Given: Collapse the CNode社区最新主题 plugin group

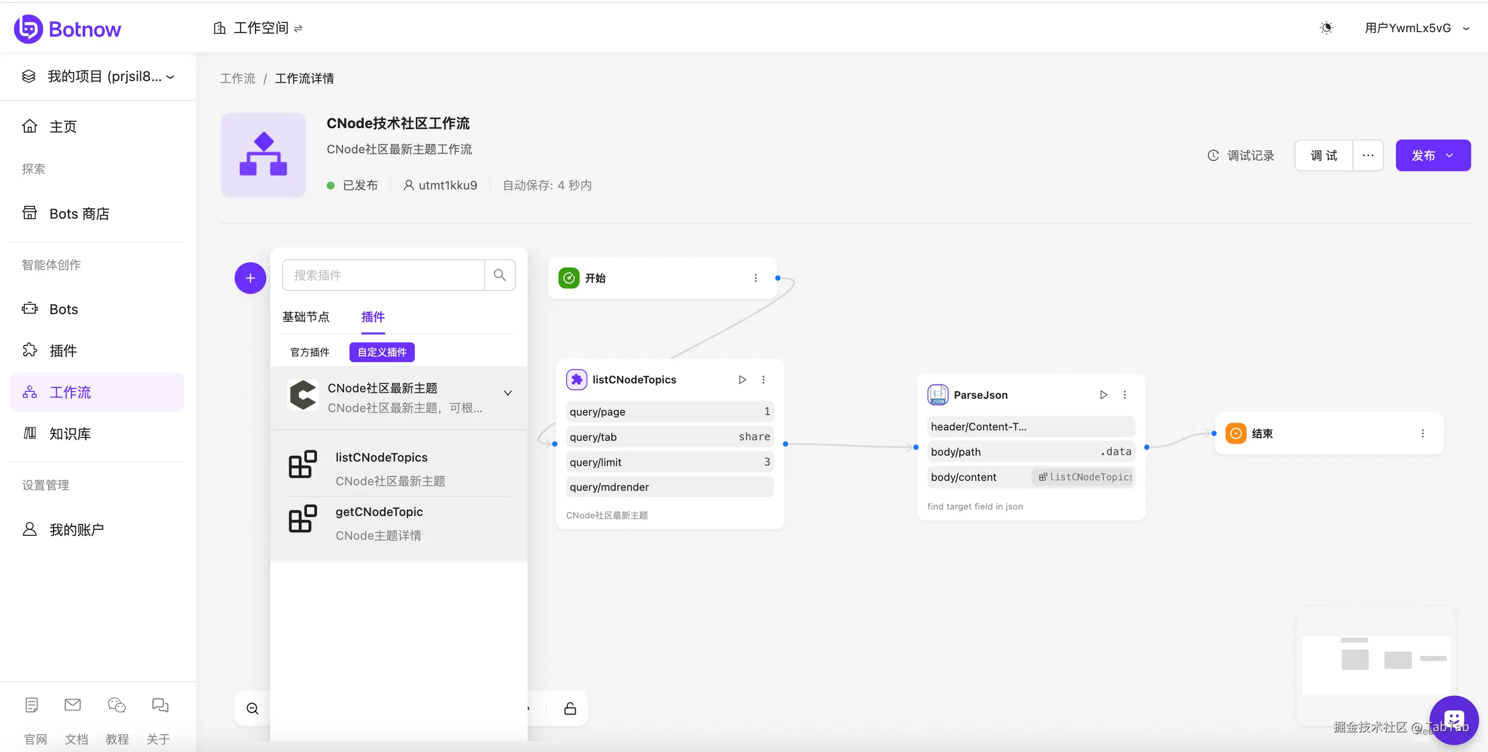Looking at the screenshot, I should [507, 393].
